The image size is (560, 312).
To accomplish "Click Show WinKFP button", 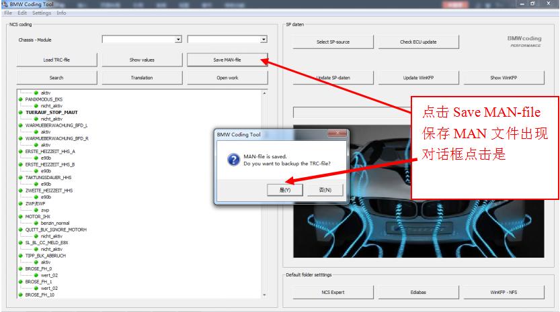I will [504, 78].
